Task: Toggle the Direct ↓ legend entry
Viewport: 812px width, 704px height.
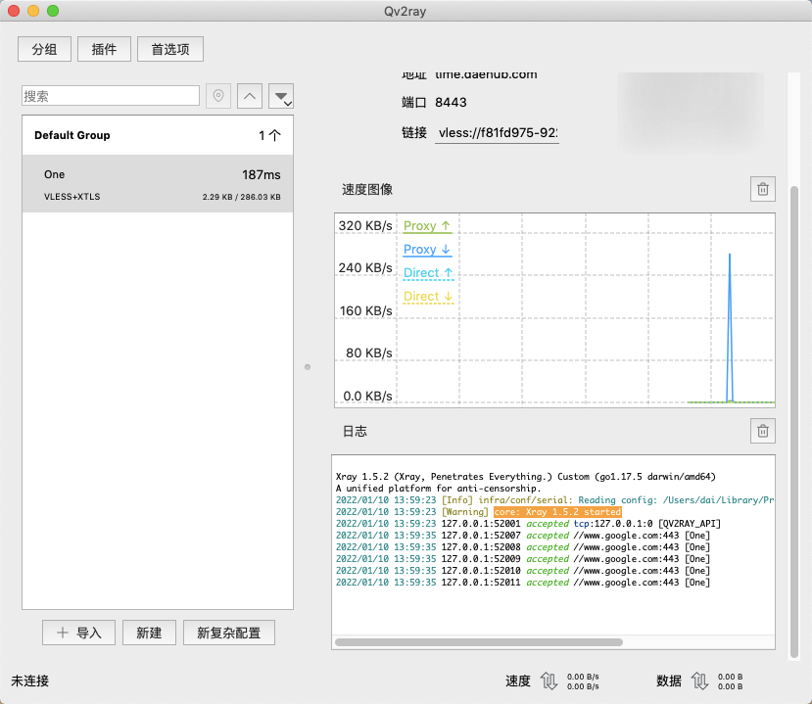Action: click(428, 297)
